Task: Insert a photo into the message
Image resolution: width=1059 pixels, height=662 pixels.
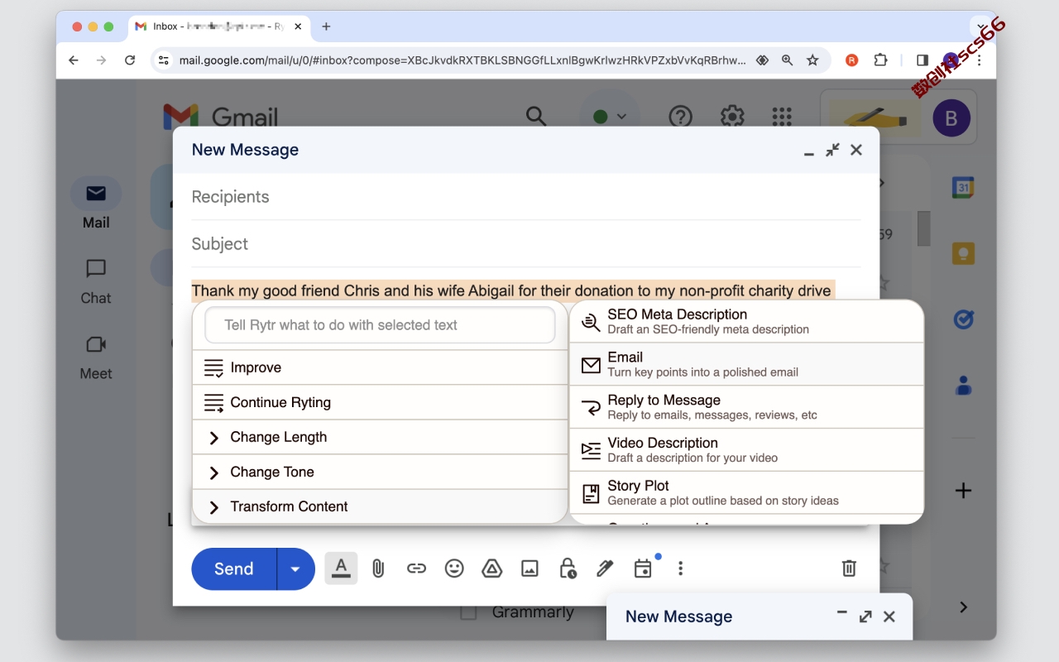Action: point(529,568)
